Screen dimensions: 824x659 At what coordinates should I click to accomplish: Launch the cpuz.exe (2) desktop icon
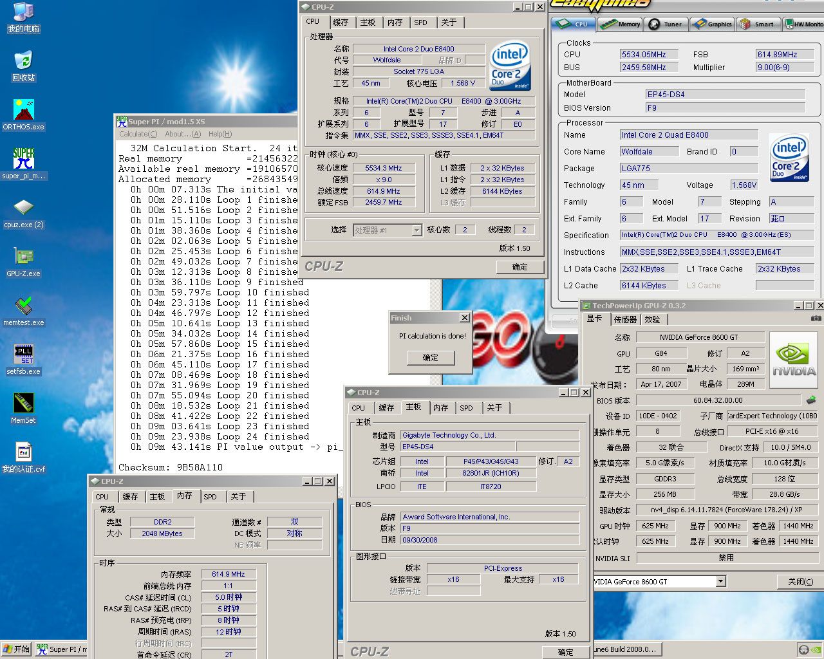(x=23, y=213)
